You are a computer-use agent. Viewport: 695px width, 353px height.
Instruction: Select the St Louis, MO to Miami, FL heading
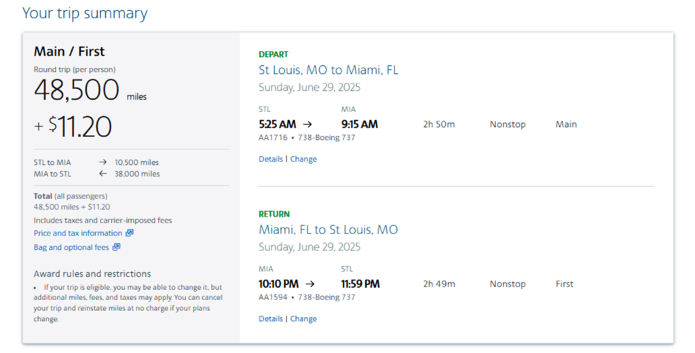point(328,70)
